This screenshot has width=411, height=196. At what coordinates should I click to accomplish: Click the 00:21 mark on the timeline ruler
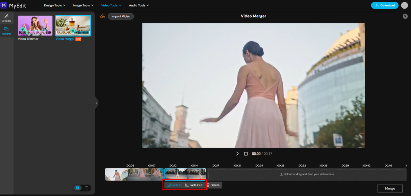click(x=237, y=165)
